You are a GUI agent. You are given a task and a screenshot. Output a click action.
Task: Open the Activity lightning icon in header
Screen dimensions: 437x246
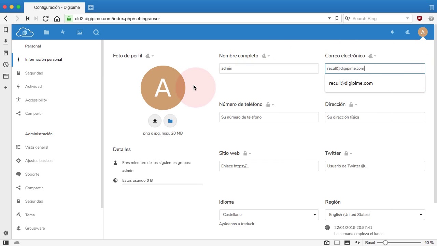pyautogui.click(x=63, y=32)
